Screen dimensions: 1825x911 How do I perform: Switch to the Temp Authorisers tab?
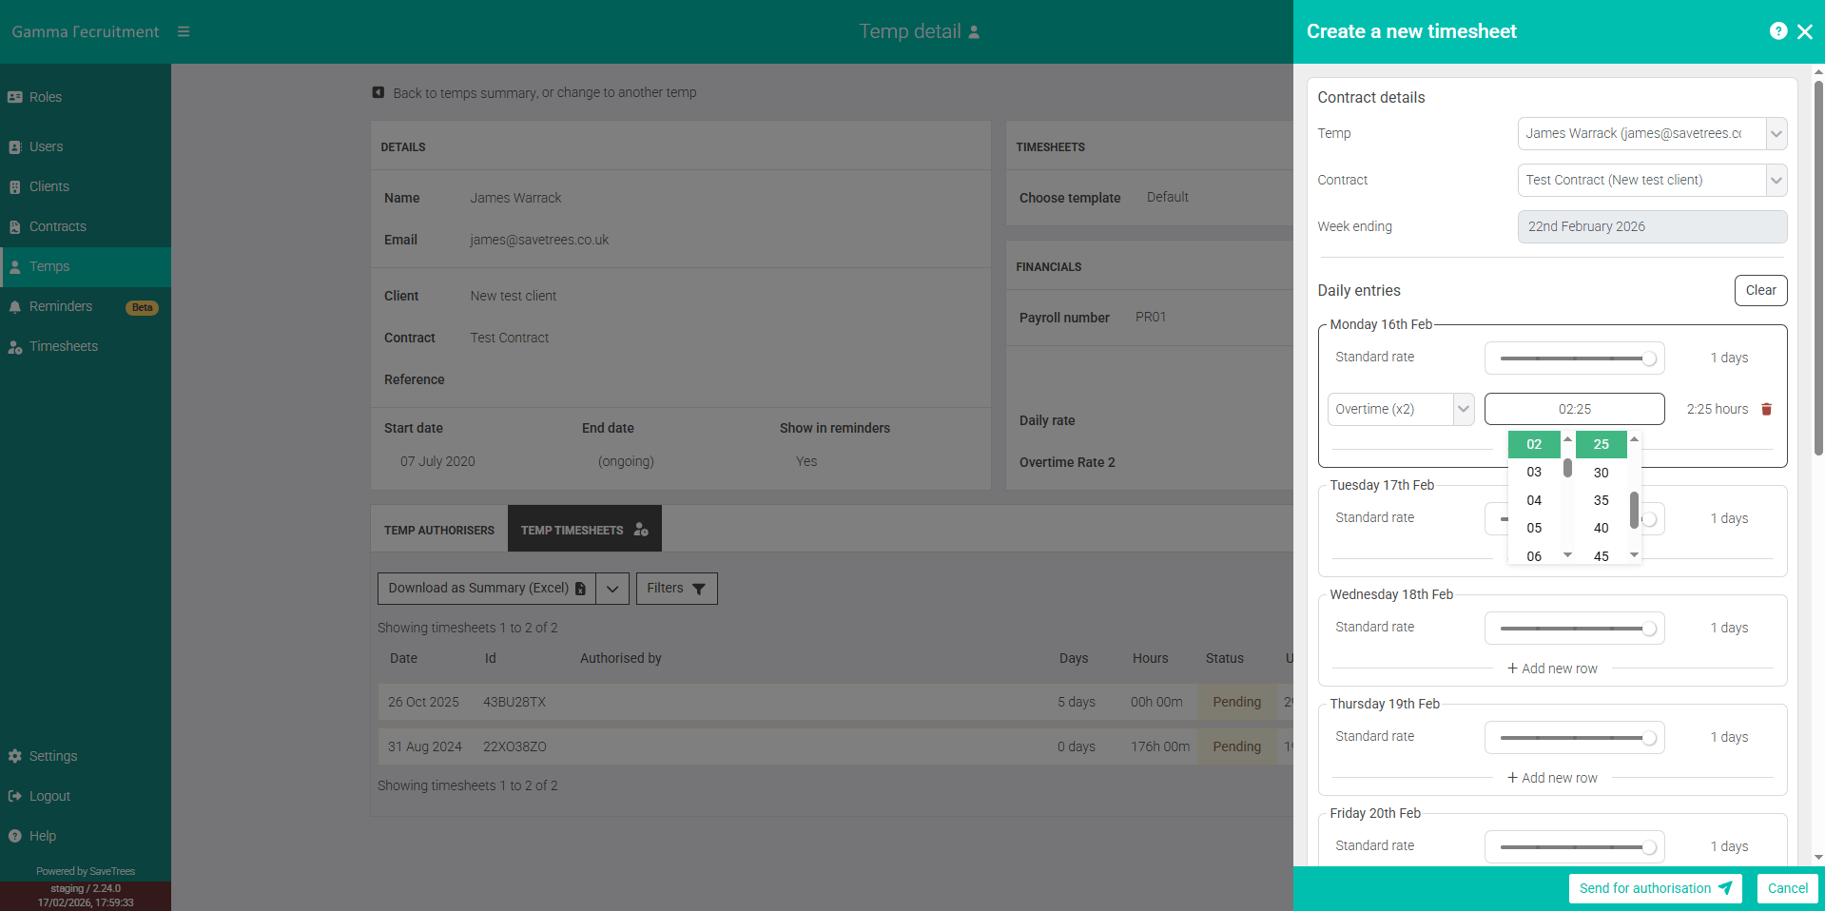coord(438,530)
